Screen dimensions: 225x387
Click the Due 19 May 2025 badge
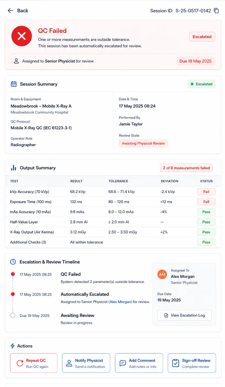click(x=196, y=61)
